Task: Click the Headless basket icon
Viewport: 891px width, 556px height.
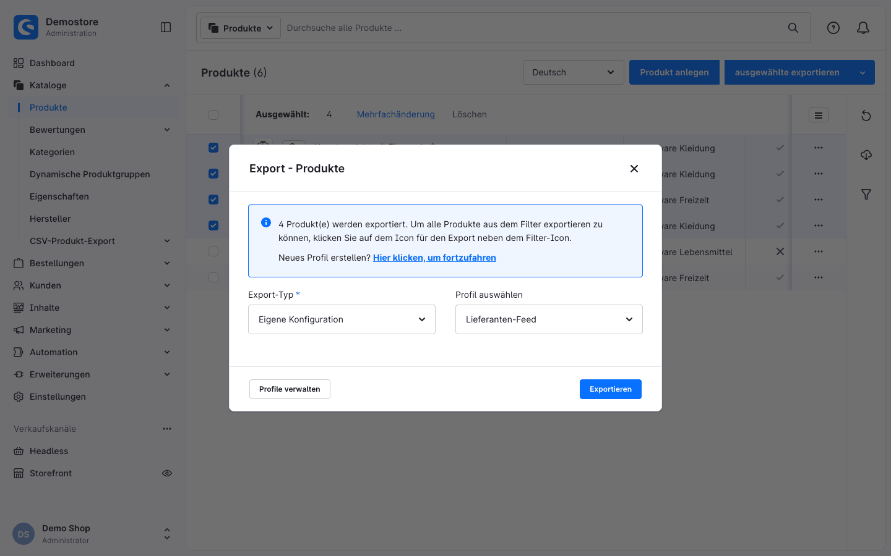Action: pyautogui.click(x=19, y=451)
